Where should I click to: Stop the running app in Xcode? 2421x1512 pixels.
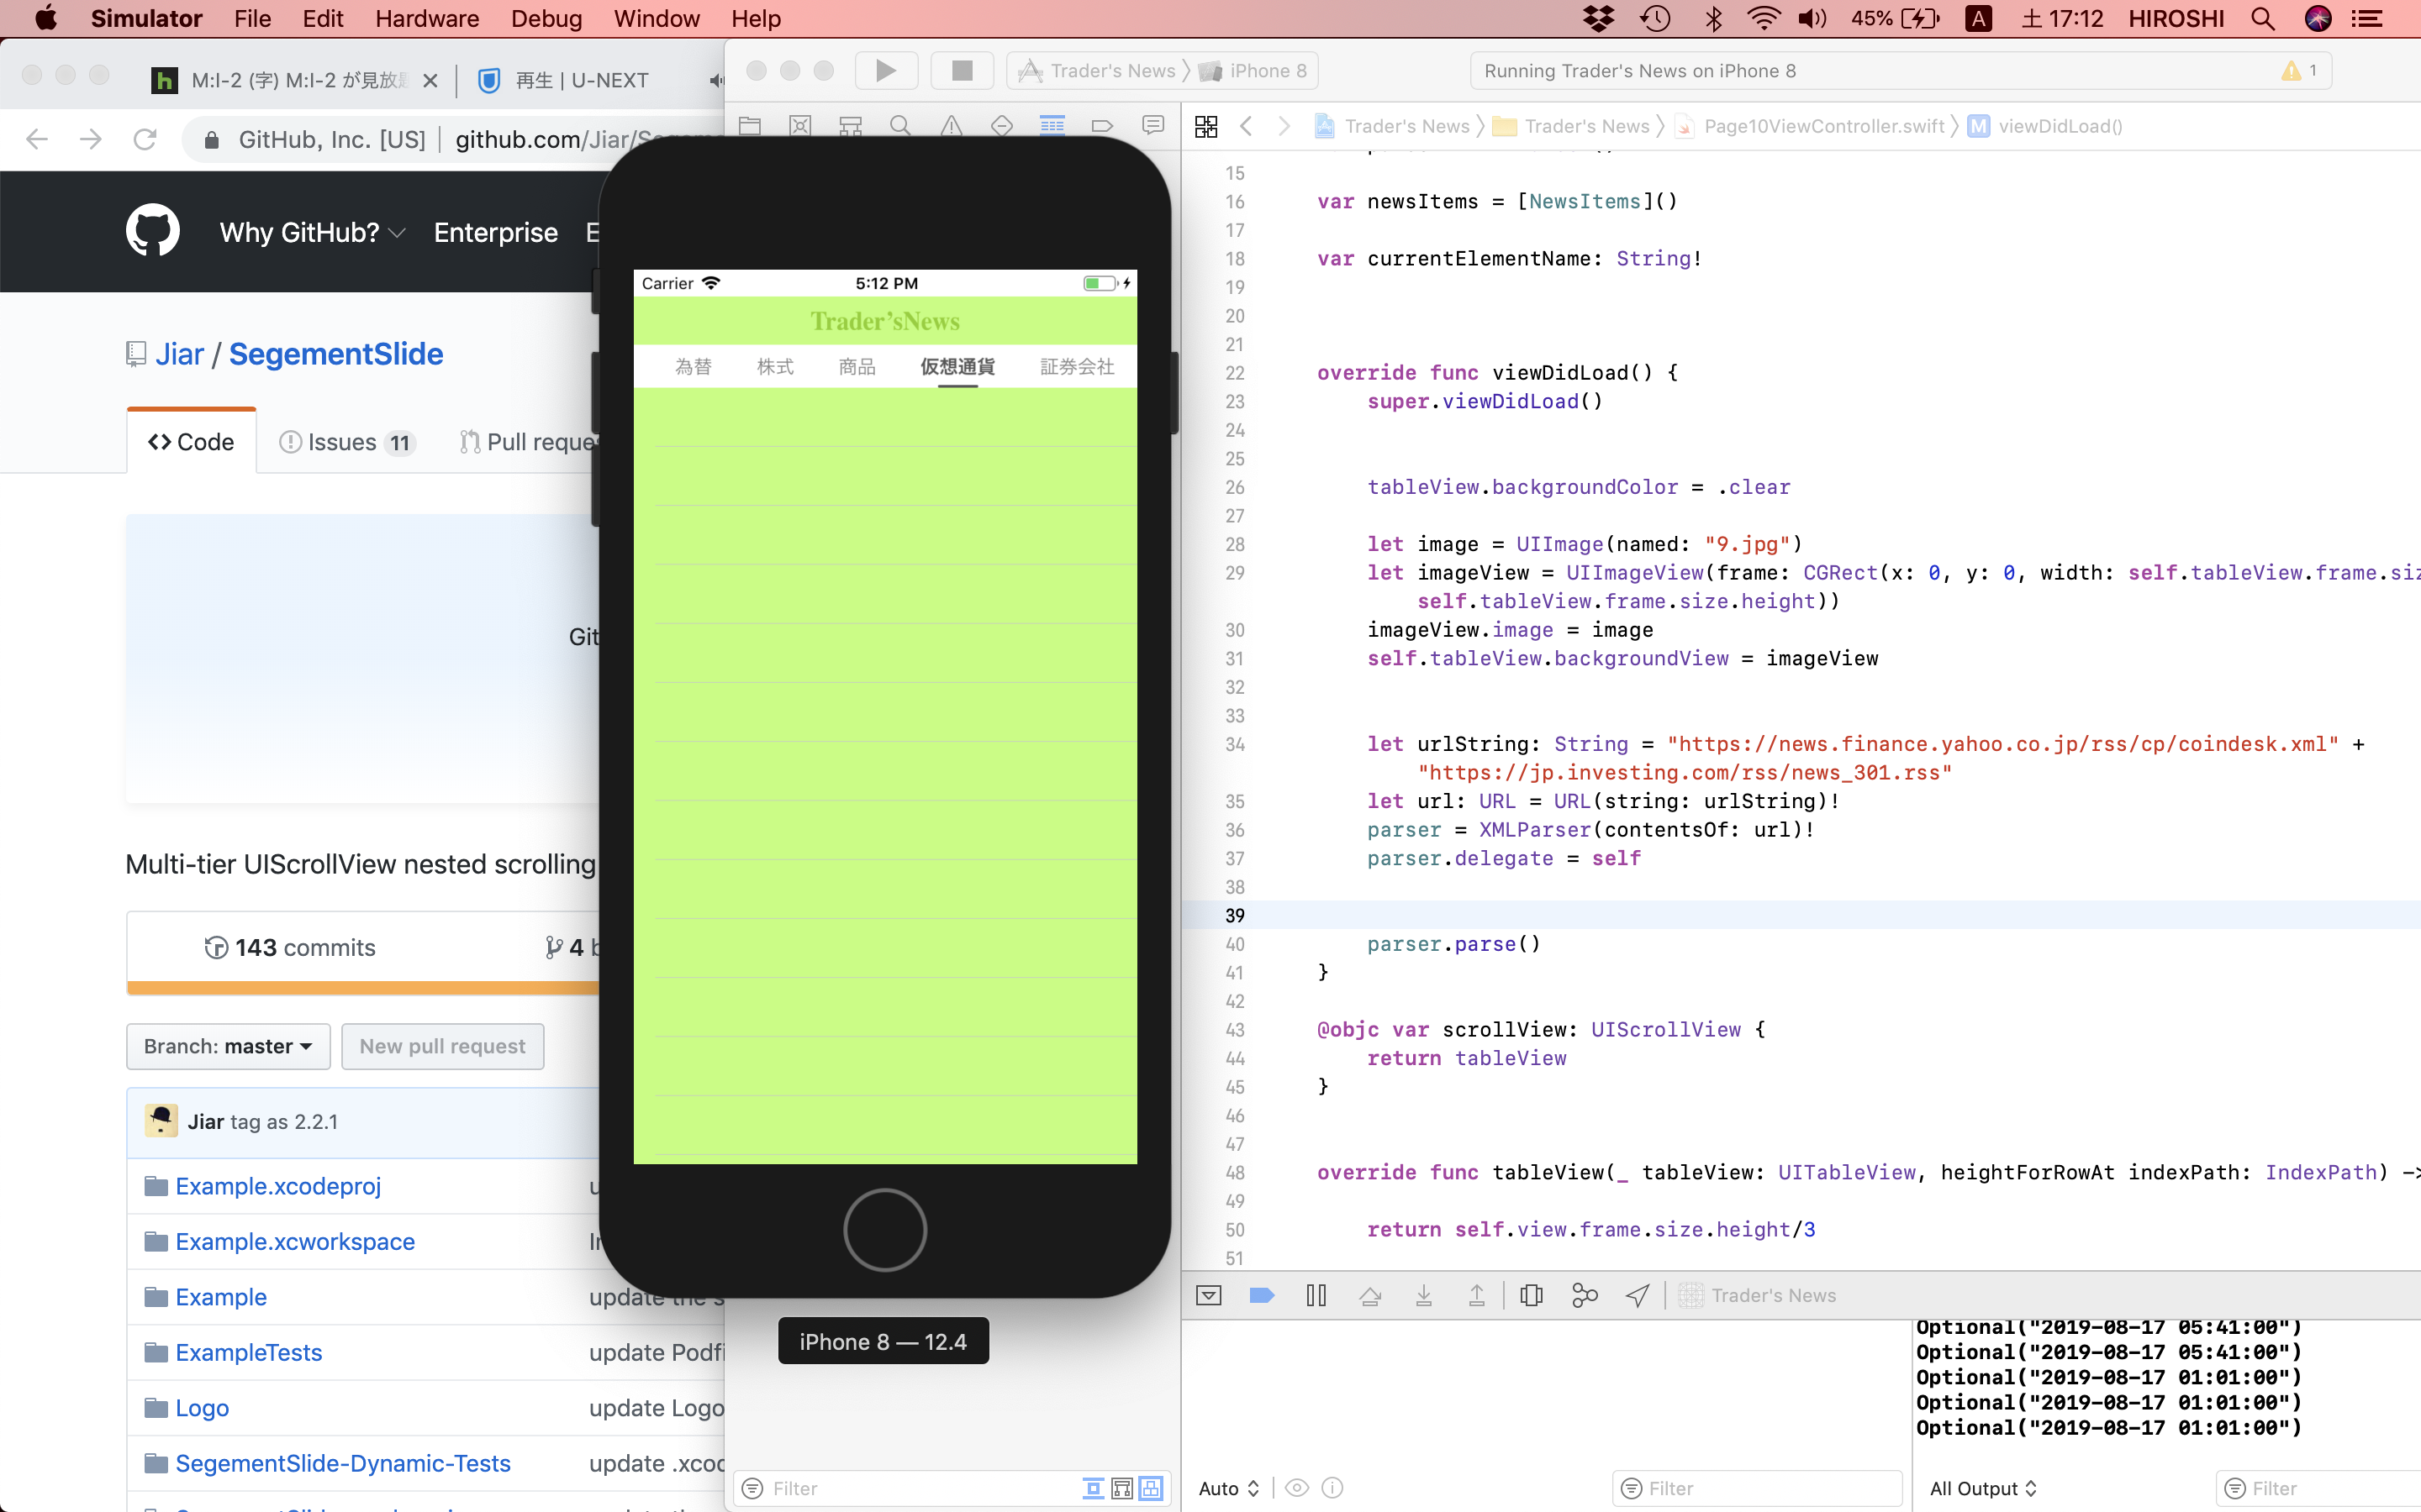pyautogui.click(x=962, y=70)
